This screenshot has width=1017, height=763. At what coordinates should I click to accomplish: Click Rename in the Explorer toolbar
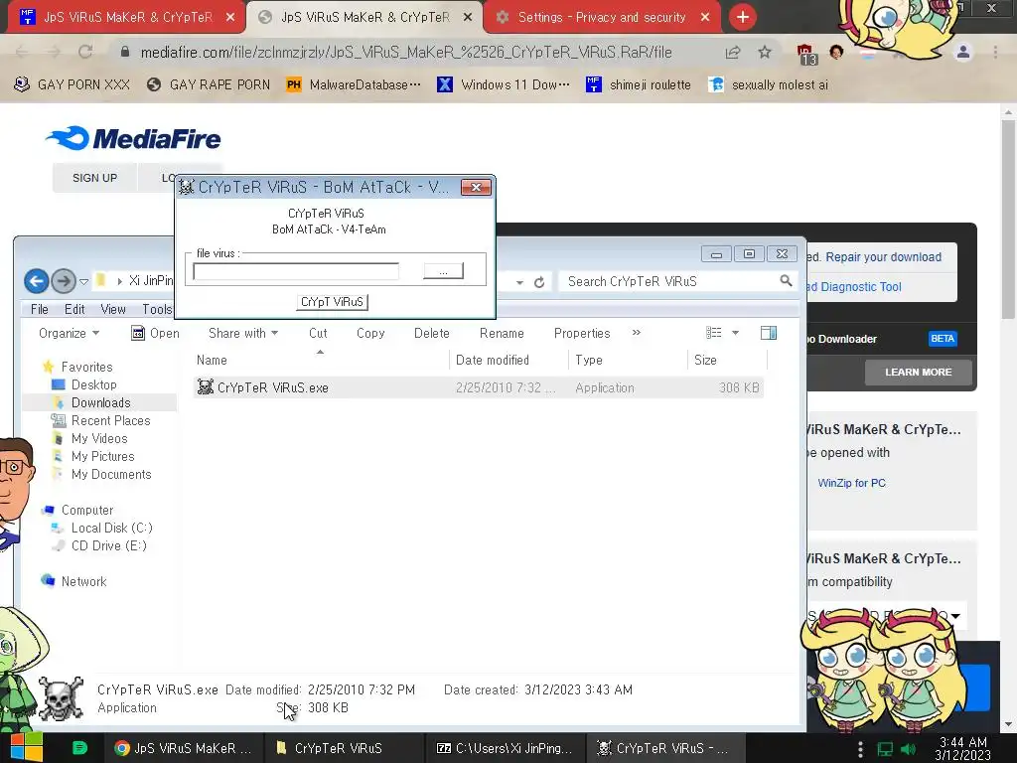point(502,333)
